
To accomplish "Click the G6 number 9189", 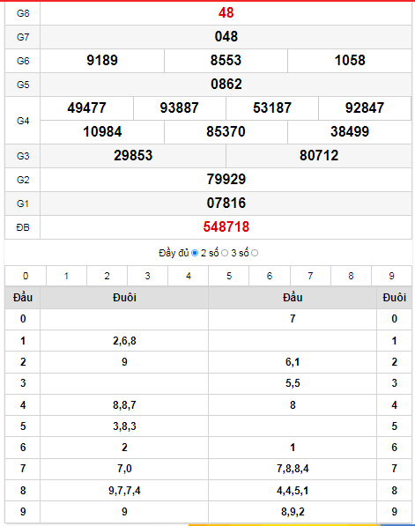I will tap(102, 61).
